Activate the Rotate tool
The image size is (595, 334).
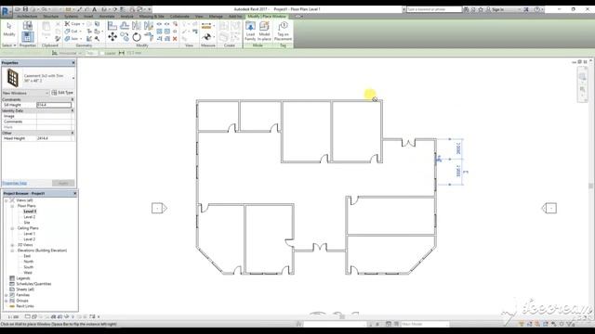tap(137, 37)
